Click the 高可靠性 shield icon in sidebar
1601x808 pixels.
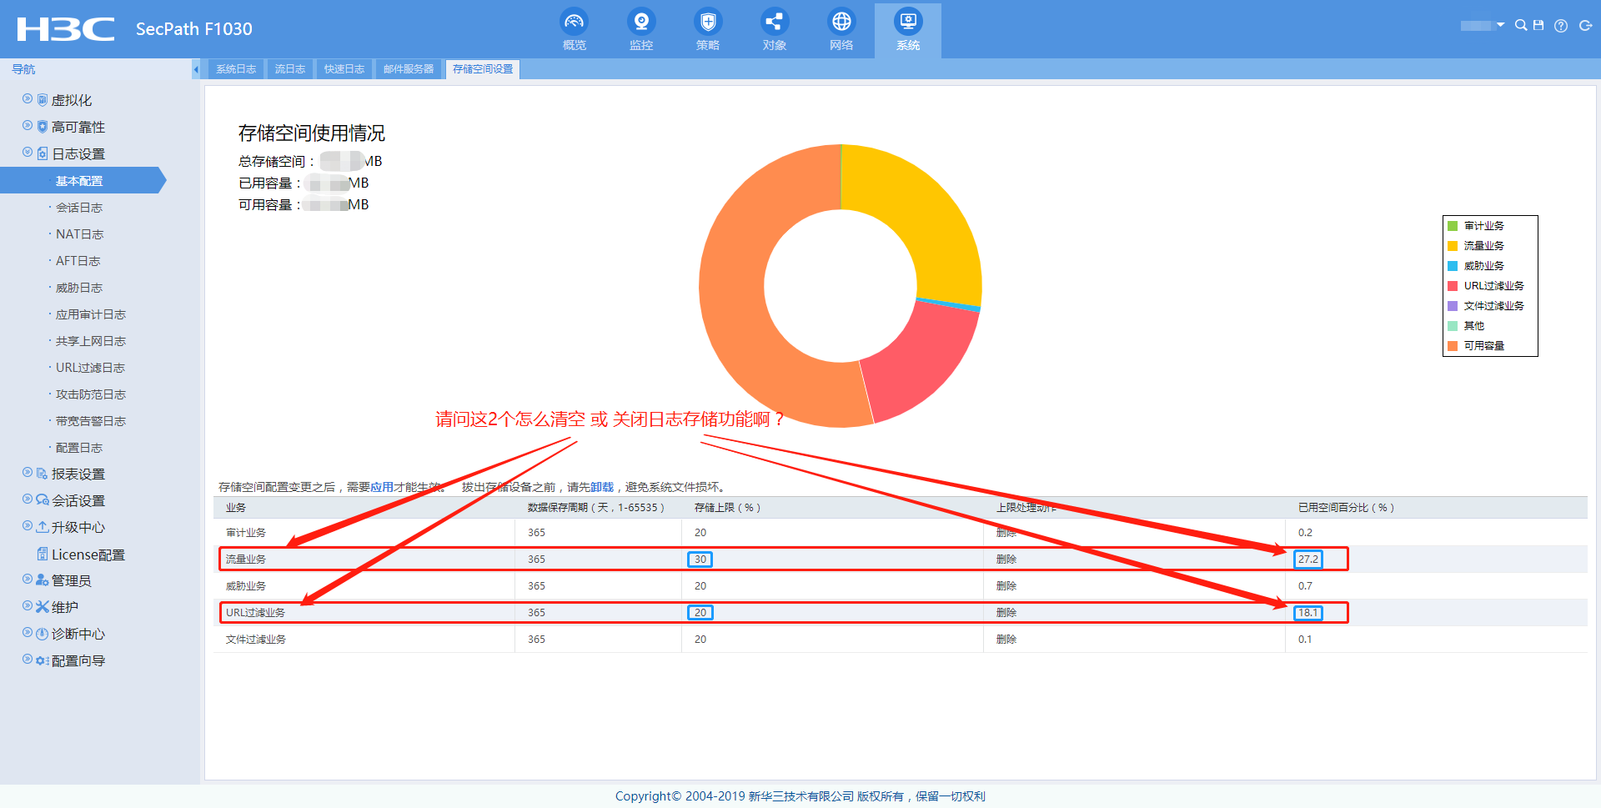(43, 127)
